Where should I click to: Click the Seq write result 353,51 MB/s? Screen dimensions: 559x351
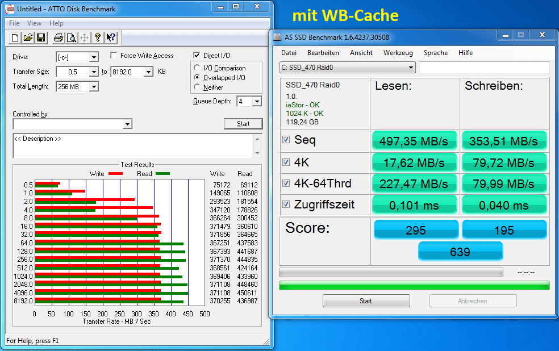[504, 141]
